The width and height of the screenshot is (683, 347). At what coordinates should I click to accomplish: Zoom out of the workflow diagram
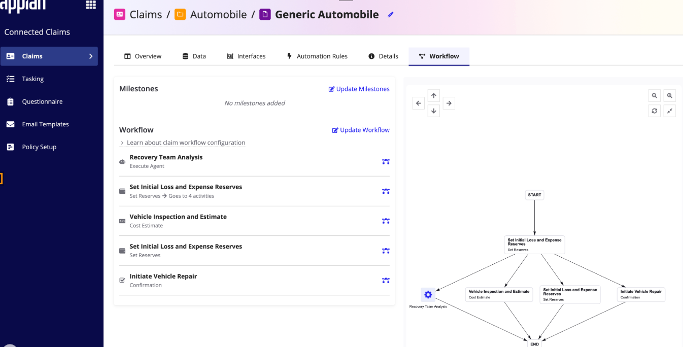tap(655, 95)
